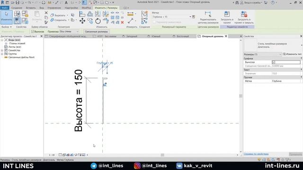Open the Соединить geometry dropdown

coord(68,20)
